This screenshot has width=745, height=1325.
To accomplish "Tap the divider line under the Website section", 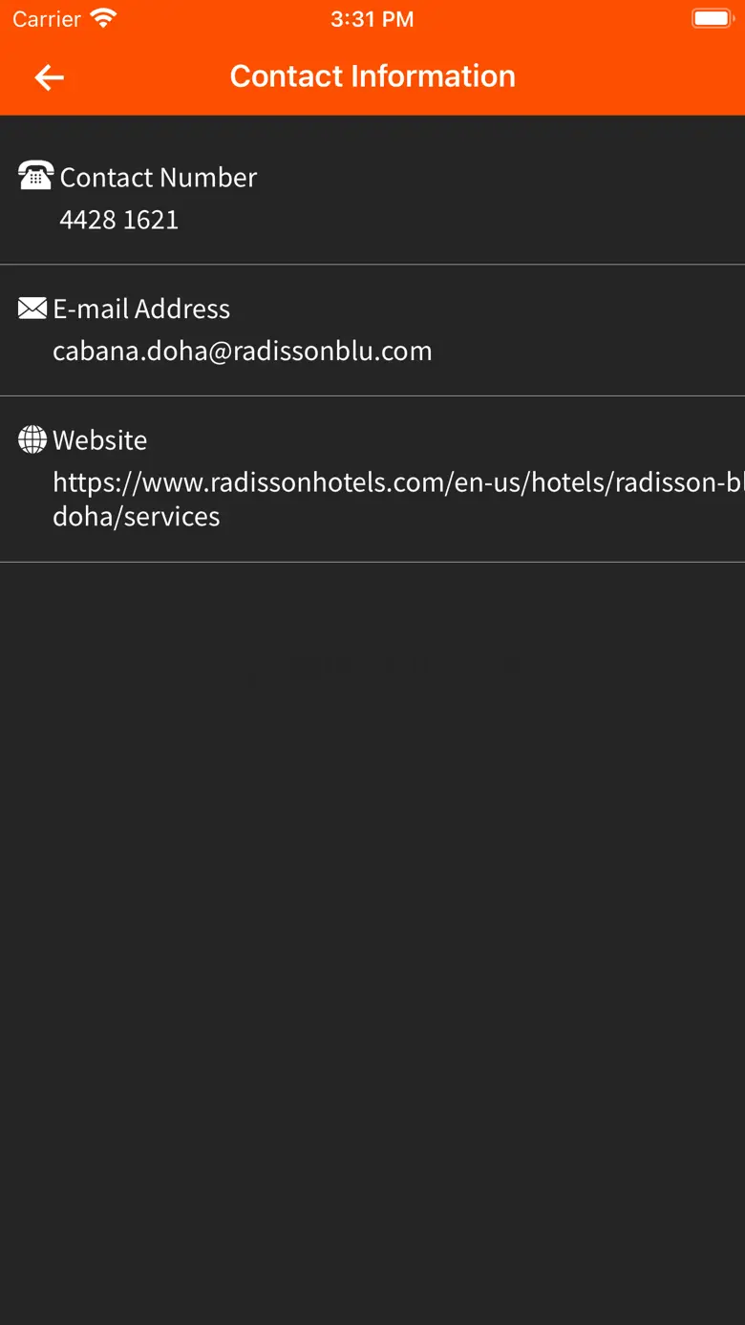I will tap(372, 562).
